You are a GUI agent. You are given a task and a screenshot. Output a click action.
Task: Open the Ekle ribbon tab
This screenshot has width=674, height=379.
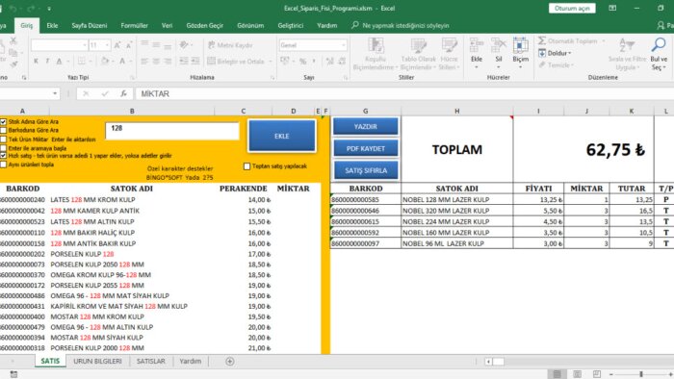point(52,26)
